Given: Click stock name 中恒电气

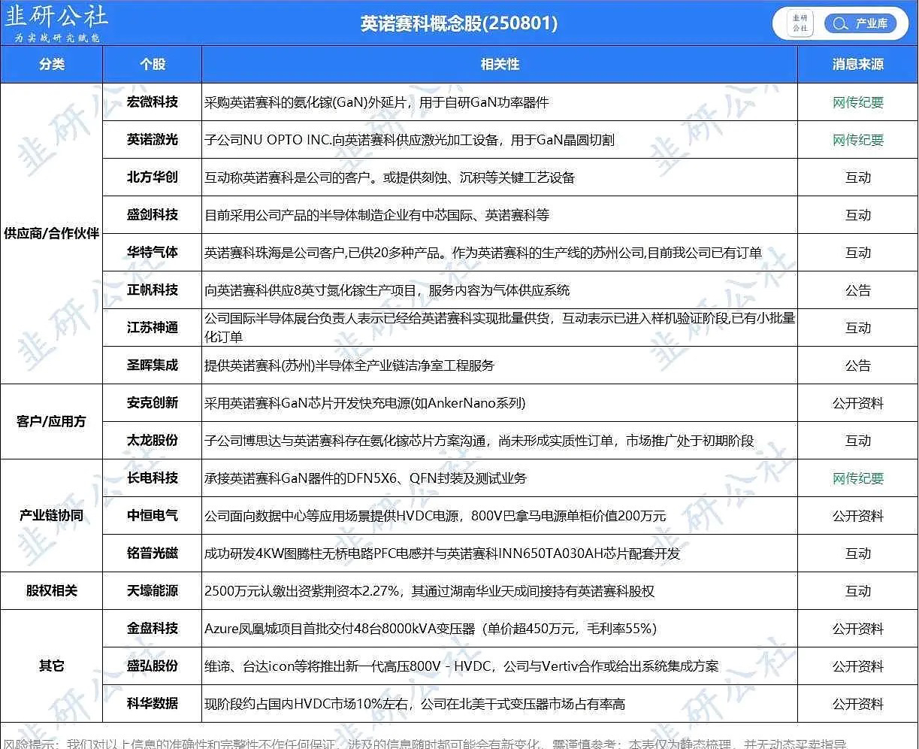Looking at the screenshot, I should point(153,515).
